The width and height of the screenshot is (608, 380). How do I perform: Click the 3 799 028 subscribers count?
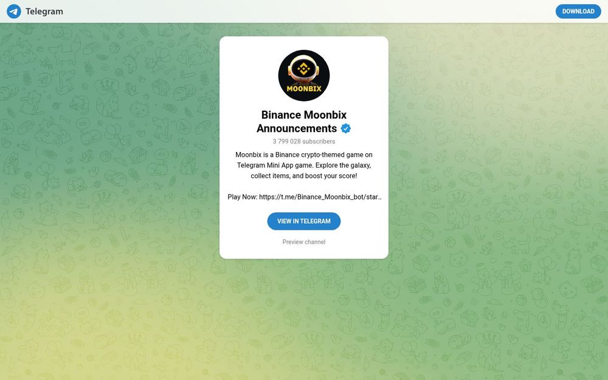click(304, 141)
